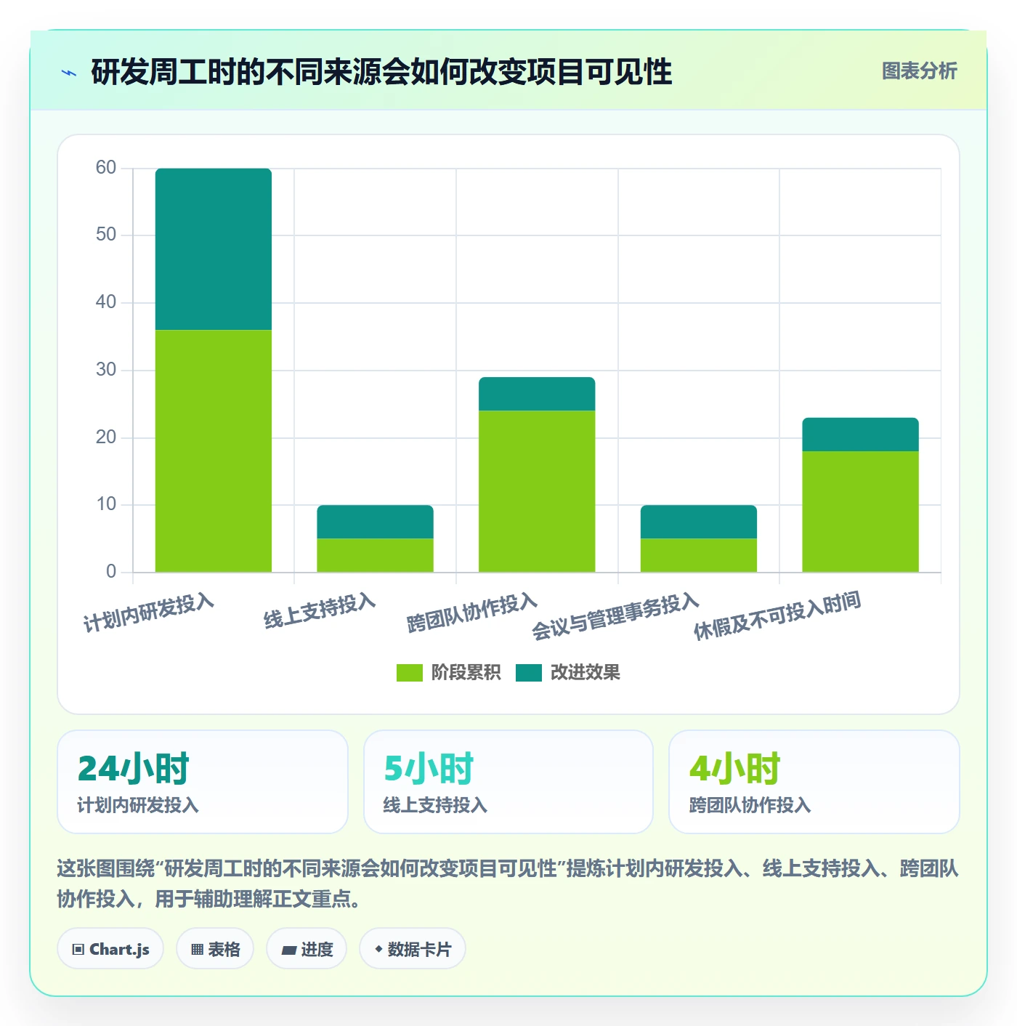Click the x-axis label 休假及不可投入时间
The width and height of the screenshot is (1017, 1026).
coord(777,615)
